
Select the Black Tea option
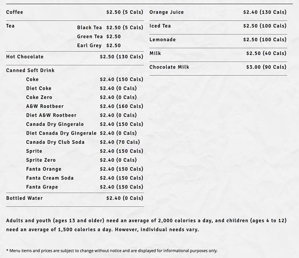[x=90, y=28]
